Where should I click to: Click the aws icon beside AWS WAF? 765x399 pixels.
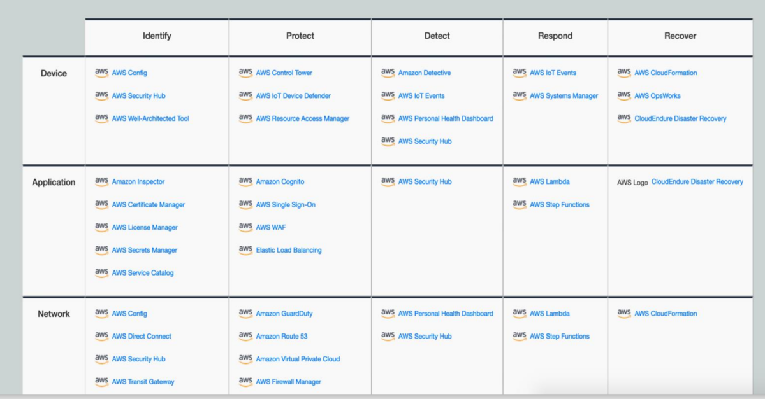(x=245, y=227)
